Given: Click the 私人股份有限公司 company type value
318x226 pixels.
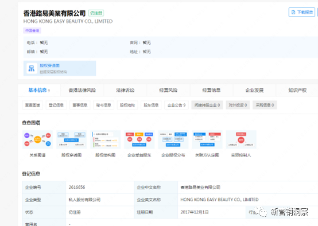Looking at the screenshot, I should click(84, 200).
